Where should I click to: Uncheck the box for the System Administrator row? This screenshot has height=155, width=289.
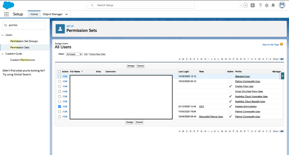pos(59,107)
